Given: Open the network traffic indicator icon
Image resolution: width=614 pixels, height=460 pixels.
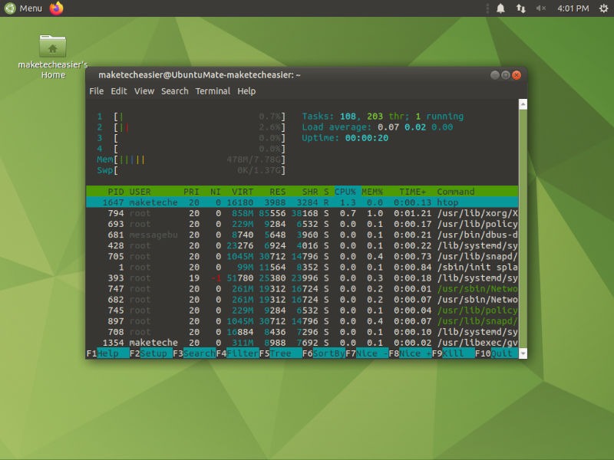Looking at the screenshot, I should 521,8.
